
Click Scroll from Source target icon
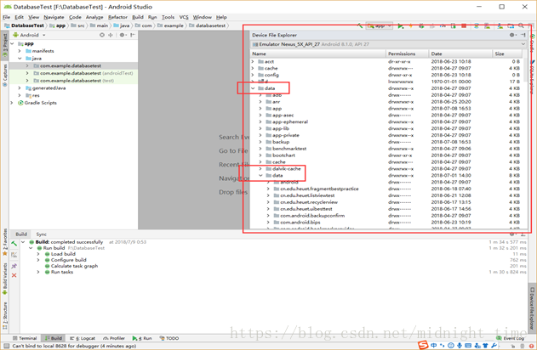[x=102, y=35]
